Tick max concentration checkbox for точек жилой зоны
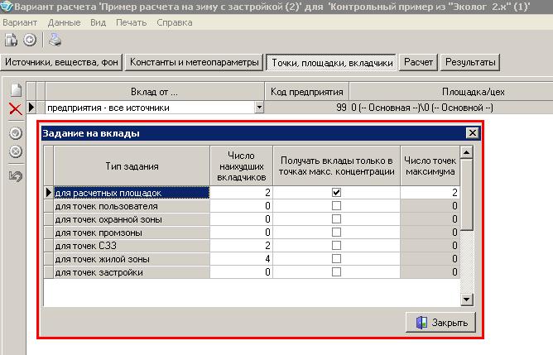Viewport: 553px width, 355px height. [336, 259]
